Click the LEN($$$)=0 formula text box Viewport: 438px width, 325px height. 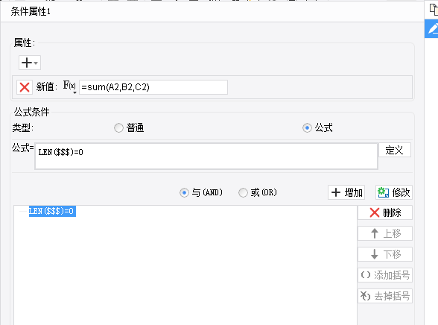point(206,157)
